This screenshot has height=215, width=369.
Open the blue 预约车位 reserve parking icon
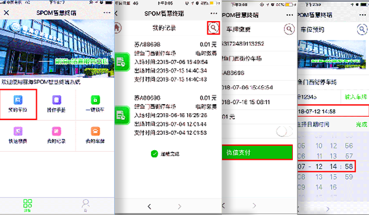pyautogui.click(x=18, y=100)
